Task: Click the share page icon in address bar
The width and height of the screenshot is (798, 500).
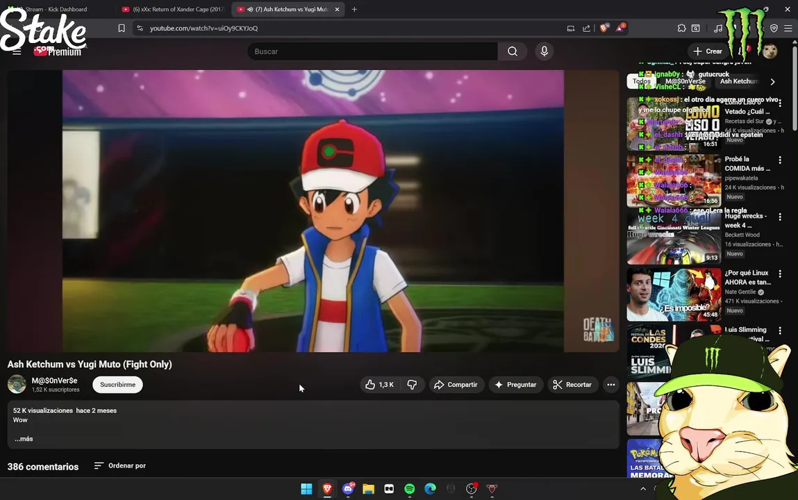Action: (586, 28)
